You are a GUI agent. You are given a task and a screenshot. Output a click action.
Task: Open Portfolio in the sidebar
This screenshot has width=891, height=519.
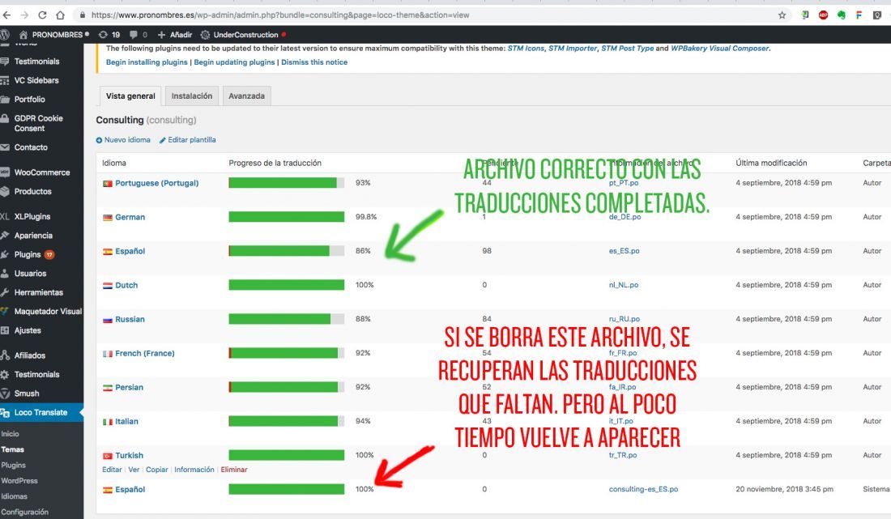(x=29, y=100)
